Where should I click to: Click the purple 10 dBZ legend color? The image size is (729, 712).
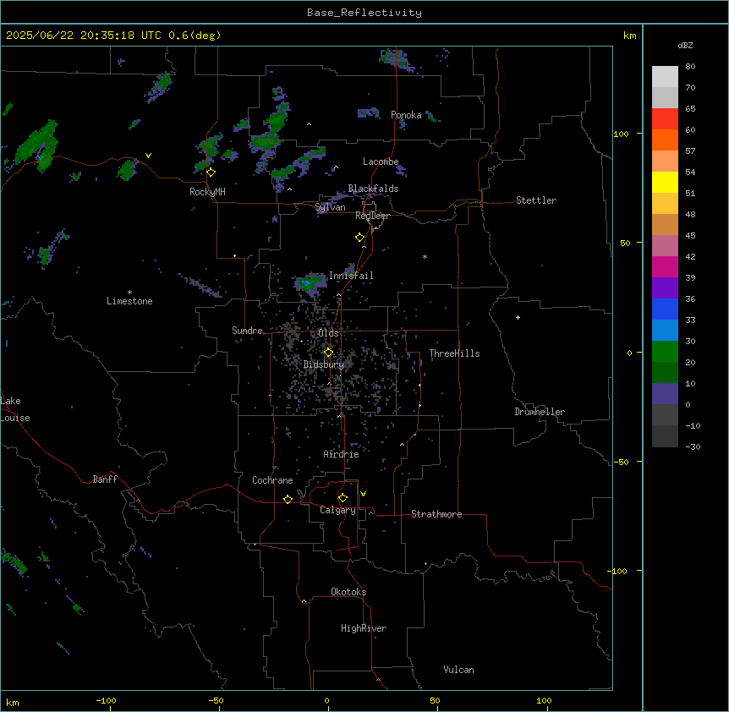click(665, 394)
